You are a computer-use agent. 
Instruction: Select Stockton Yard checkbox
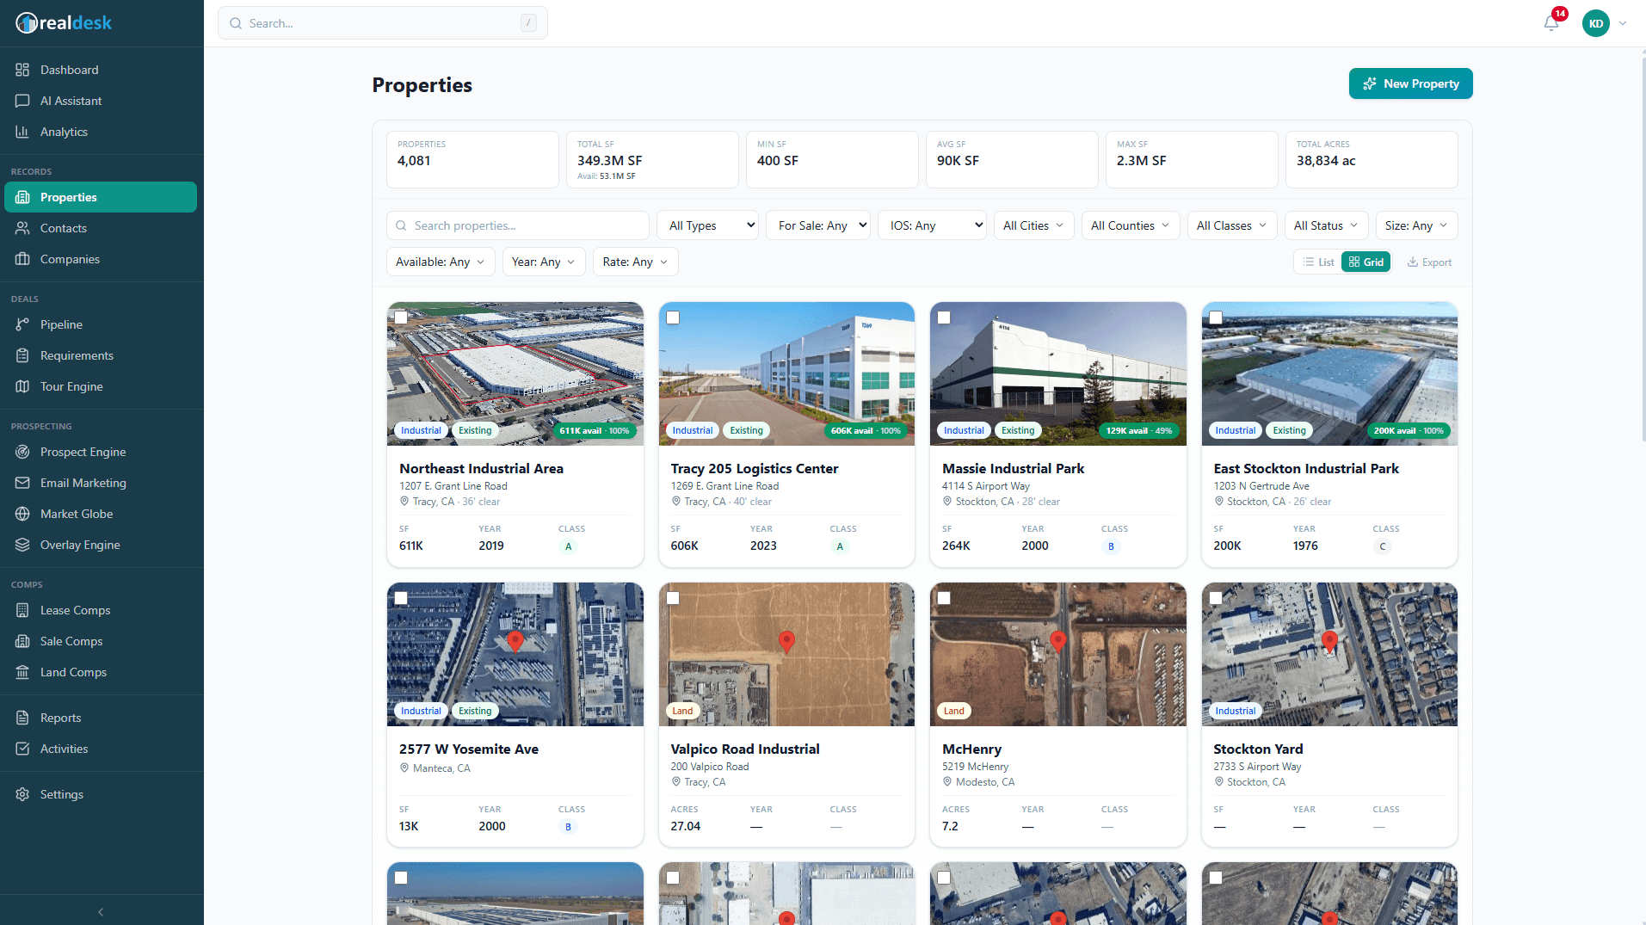[x=1216, y=598]
